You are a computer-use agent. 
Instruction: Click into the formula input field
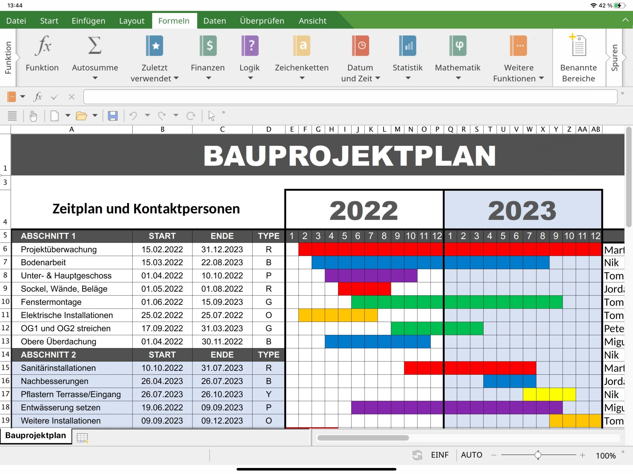click(x=350, y=97)
